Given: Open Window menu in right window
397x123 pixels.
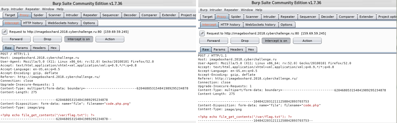Looking at the screenshot, I should 247,10.
